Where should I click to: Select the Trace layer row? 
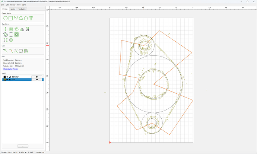(x=23, y=80)
